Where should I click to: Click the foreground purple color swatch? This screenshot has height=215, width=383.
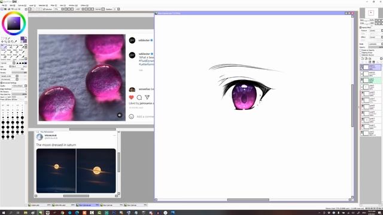(22, 38)
